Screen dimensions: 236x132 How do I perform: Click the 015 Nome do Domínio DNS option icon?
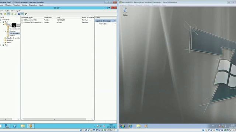coord(22,22)
